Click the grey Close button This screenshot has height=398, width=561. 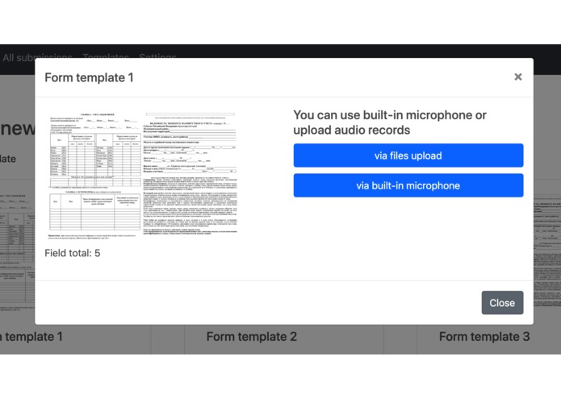click(502, 303)
